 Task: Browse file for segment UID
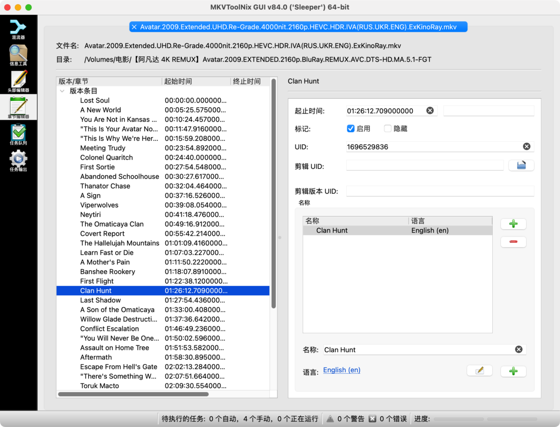(x=521, y=165)
